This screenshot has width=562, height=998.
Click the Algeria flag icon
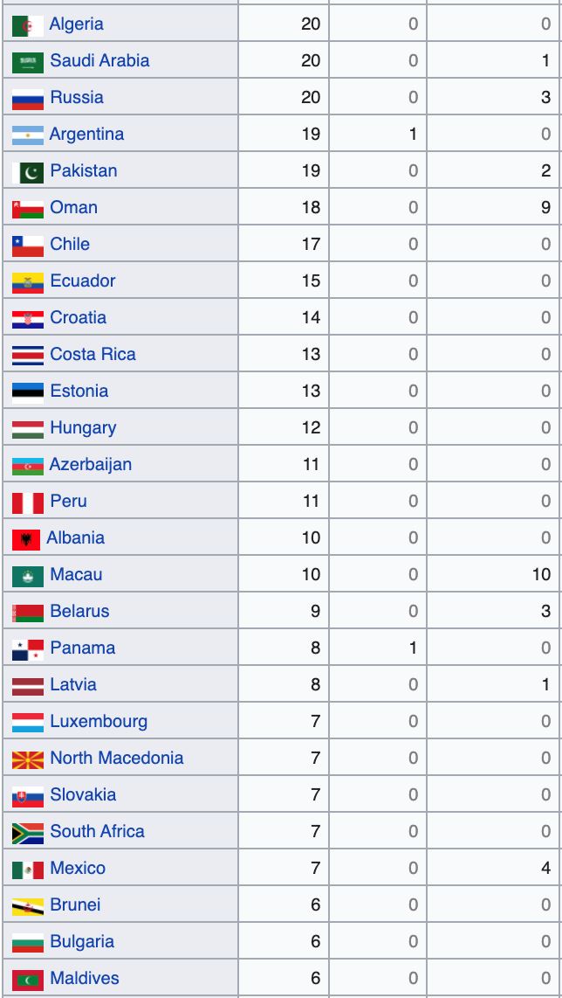27,24
